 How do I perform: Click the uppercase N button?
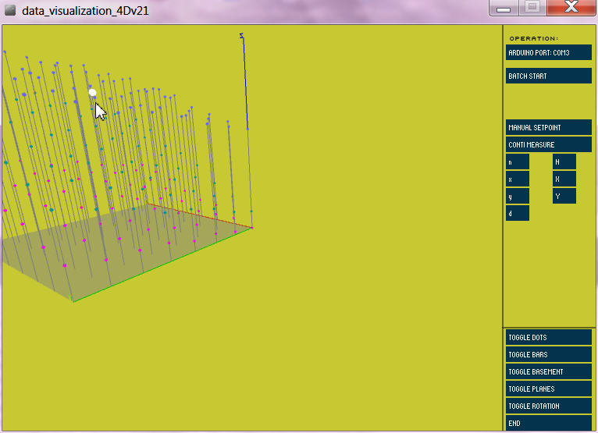point(564,161)
